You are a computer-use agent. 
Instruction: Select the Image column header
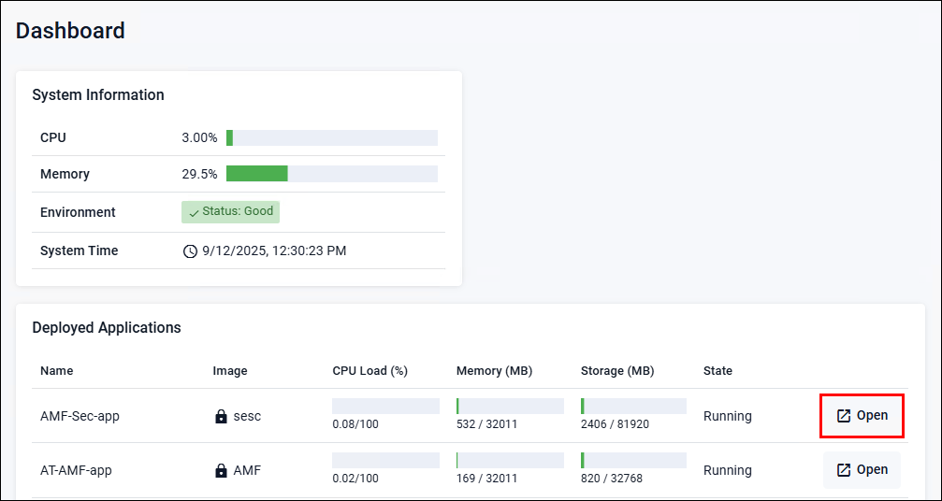(230, 371)
